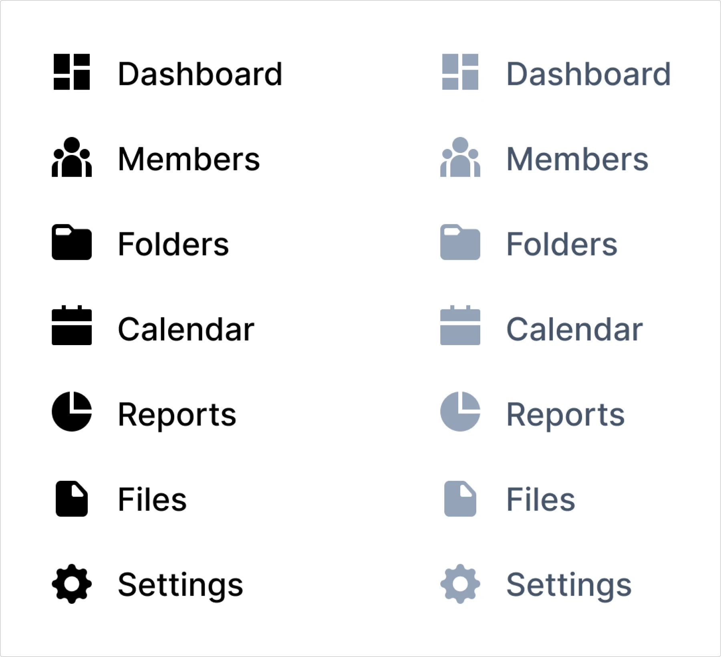Select the black Members text label
The width and height of the screenshot is (721, 657).
tap(189, 159)
